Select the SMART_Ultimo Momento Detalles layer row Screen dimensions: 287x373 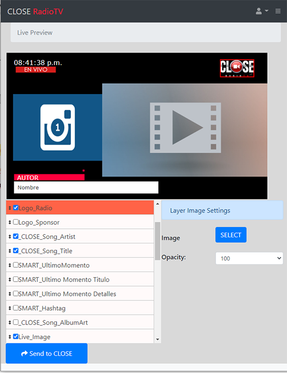(x=80, y=294)
